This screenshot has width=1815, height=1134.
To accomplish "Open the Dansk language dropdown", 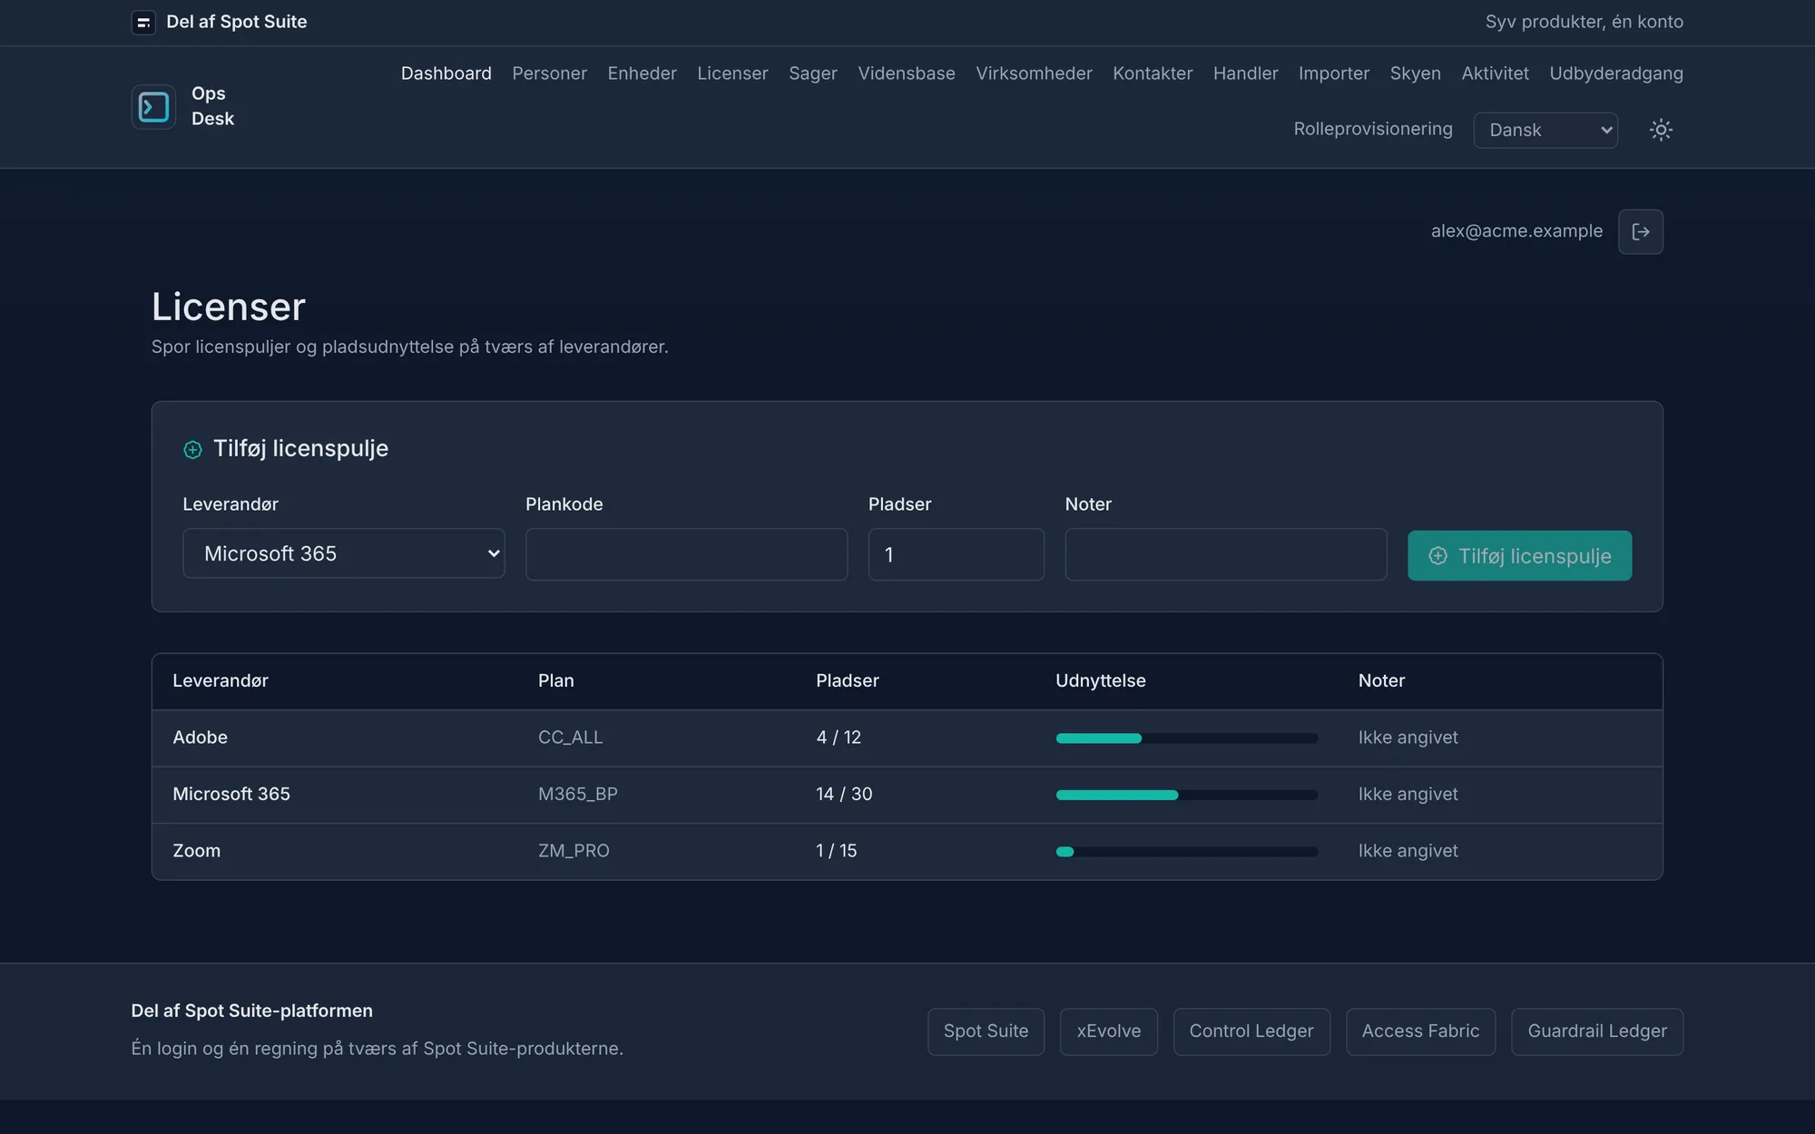I will pos(1545,130).
